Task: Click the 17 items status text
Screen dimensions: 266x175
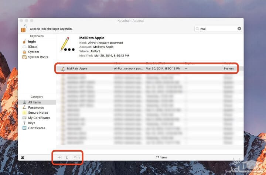Action: (161, 157)
